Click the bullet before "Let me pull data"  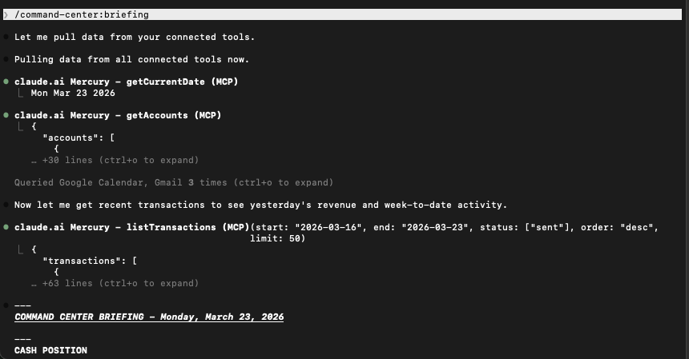6,37
